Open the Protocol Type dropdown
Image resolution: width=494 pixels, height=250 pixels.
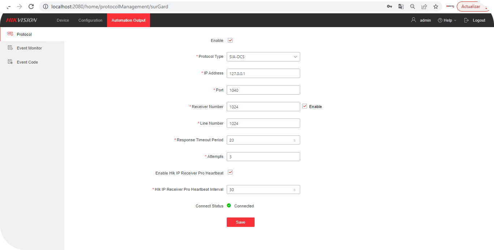point(263,57)
